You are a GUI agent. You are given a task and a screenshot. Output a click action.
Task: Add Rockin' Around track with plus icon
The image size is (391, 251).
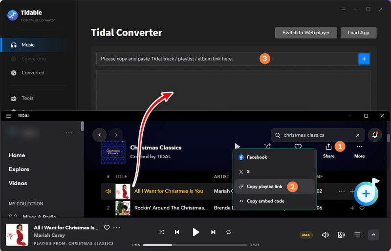click(352, 208)
